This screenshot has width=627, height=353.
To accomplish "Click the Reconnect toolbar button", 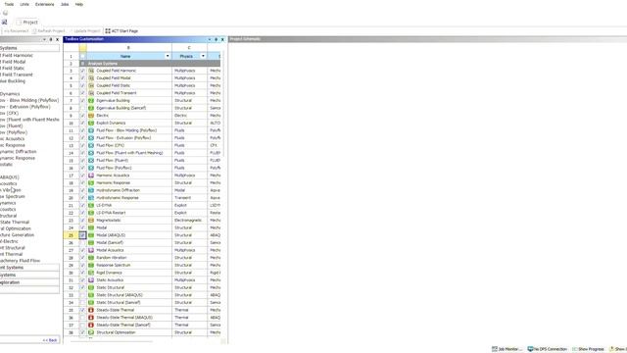I will tap(16, 30).
